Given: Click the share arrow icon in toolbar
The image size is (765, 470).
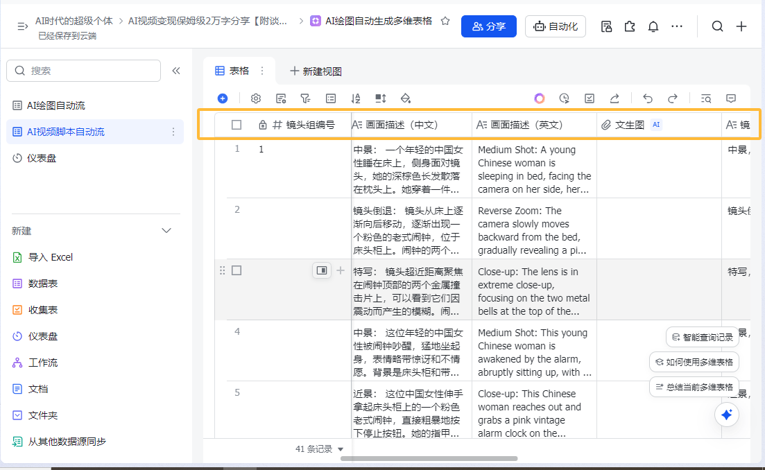Looking at the screenshot, I should tap(614, 98).
